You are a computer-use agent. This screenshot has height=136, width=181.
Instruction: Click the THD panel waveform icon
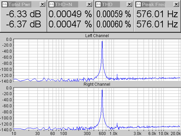(x=98, y=4)
